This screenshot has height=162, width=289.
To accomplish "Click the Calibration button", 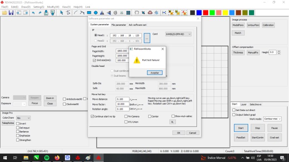I will (268, 25).
